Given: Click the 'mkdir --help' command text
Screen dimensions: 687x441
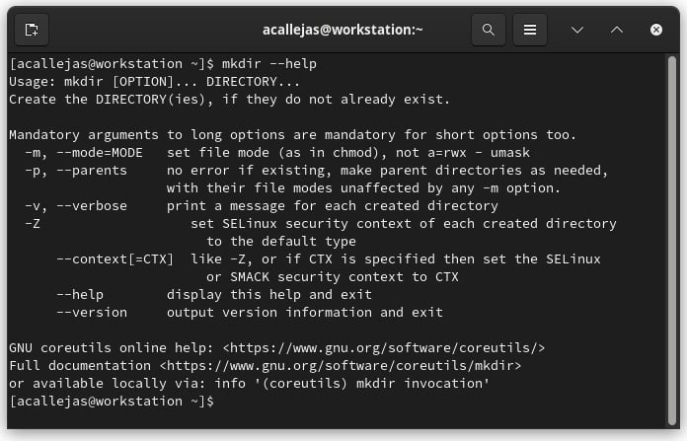Looking at the screenshot, I should (x=269, y=64).
